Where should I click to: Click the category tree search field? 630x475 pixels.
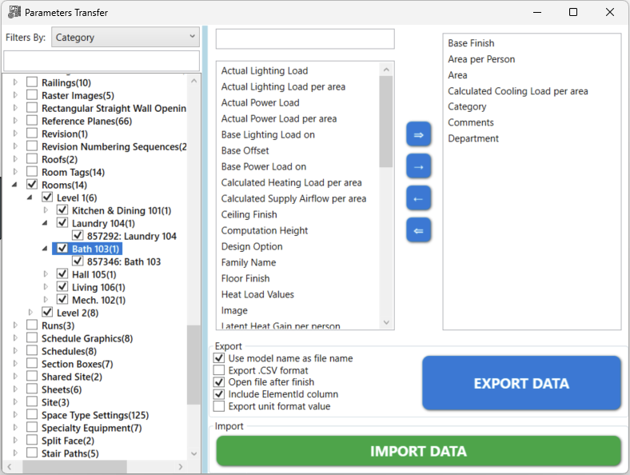click(x=102, y=61)
